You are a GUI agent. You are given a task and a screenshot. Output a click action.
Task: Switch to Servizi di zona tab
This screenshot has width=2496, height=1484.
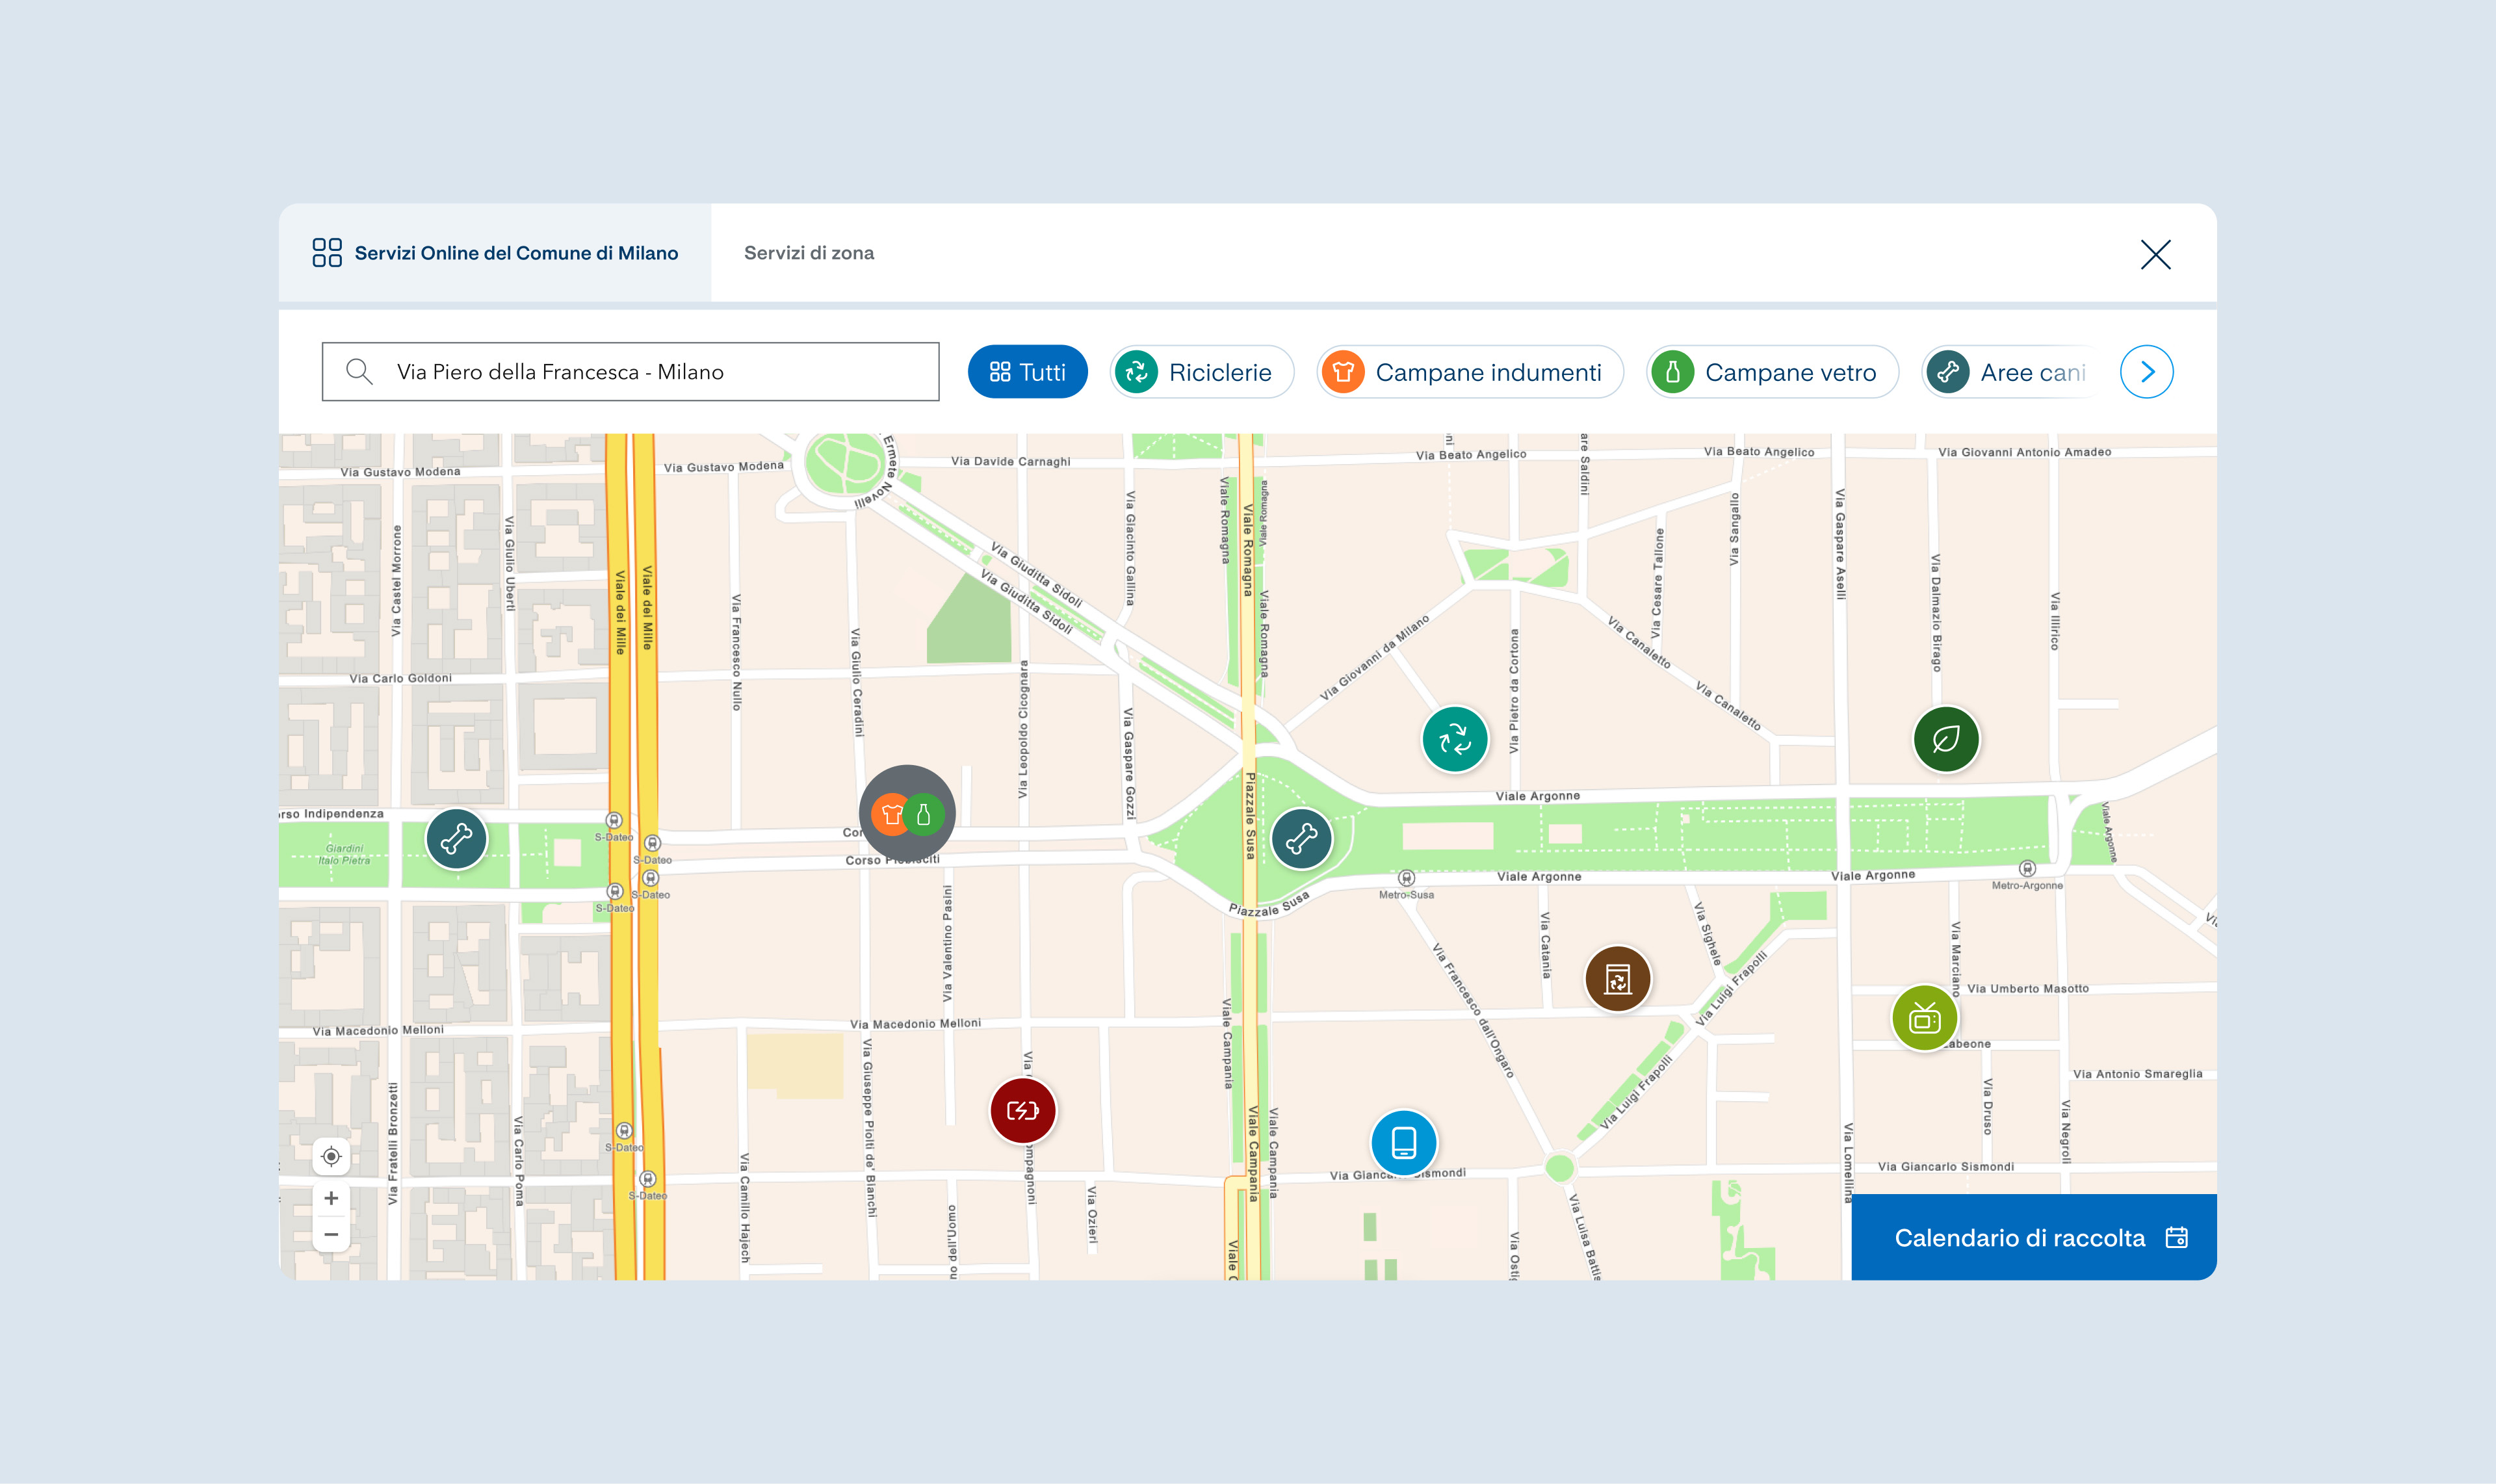[x=808, y=253]
